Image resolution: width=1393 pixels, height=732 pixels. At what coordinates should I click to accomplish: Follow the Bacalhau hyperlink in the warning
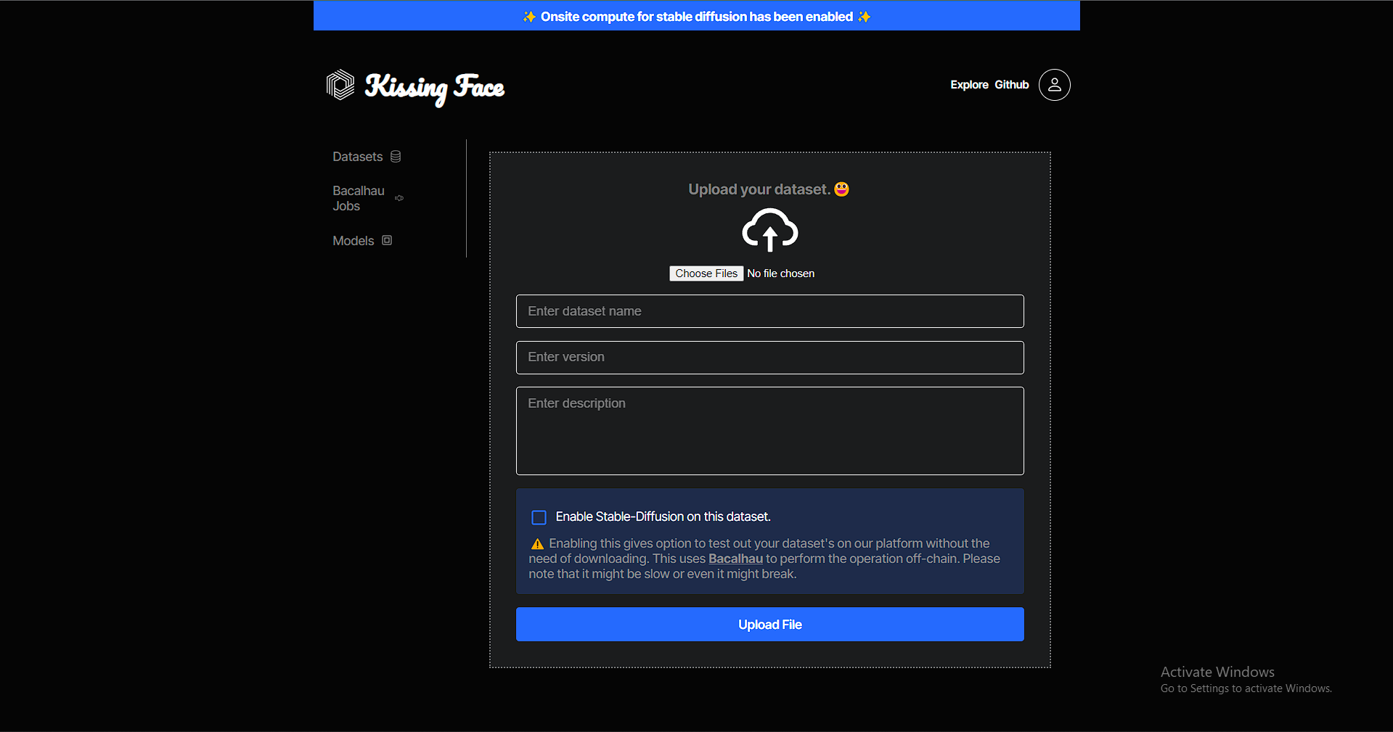(x=735, y=559)
